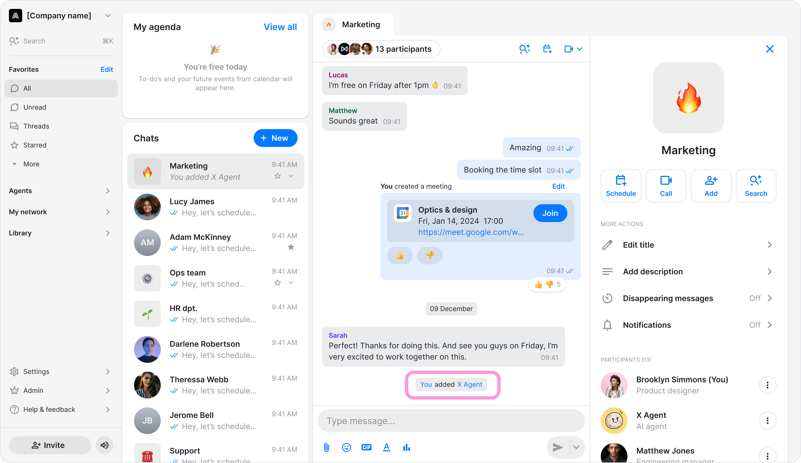
Task: Expand the Agents section
Action: [x=61, y=191]
